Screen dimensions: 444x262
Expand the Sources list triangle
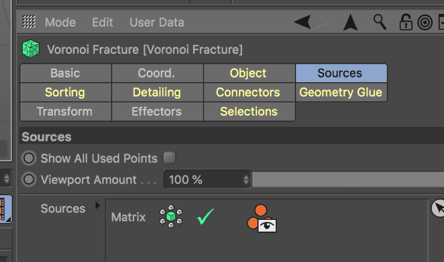click(98, 207)
